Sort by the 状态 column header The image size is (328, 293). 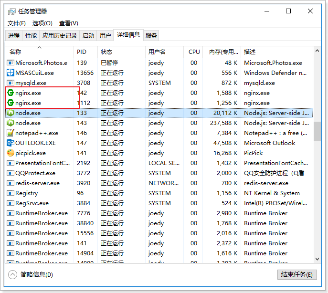[x=122, y=52]
